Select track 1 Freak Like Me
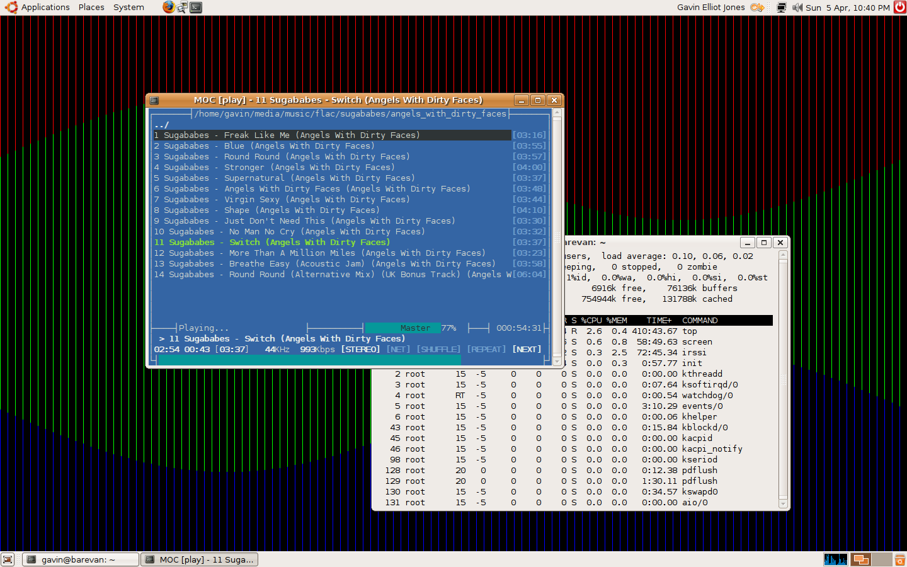The height and width of the screenshot is (567, 907). click(x=333, y=135)
